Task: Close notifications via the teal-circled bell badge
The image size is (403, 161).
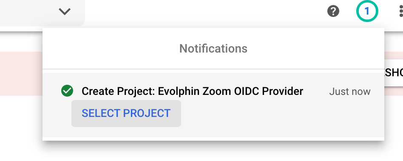Action: tap(367, 11)
